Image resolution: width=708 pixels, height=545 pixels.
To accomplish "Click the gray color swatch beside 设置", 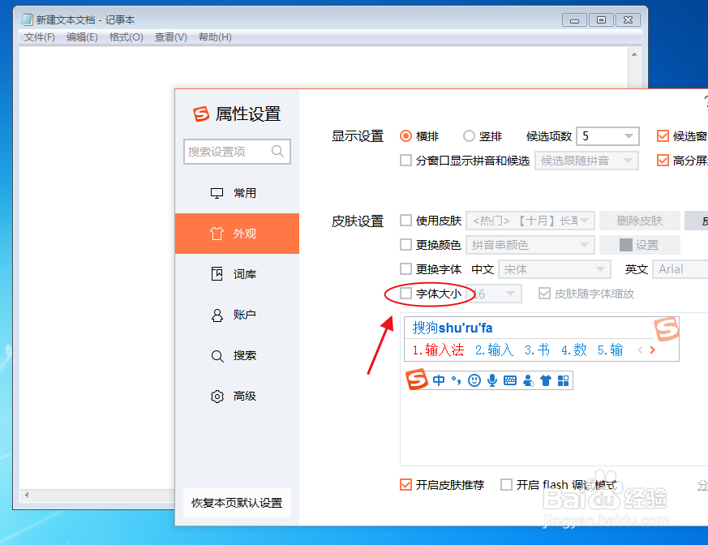I will [x=626, y=245].
